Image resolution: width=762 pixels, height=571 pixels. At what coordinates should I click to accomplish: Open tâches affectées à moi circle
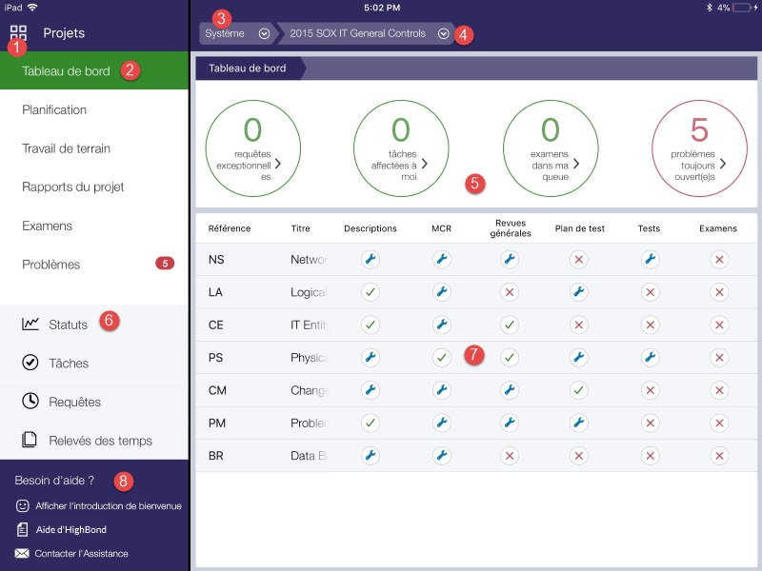pos(401,148)
